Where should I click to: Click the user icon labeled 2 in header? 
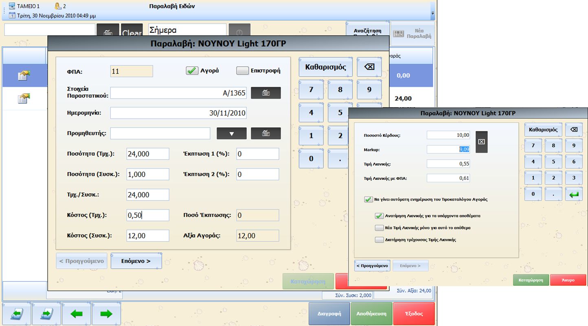click(x=58, y=6)
